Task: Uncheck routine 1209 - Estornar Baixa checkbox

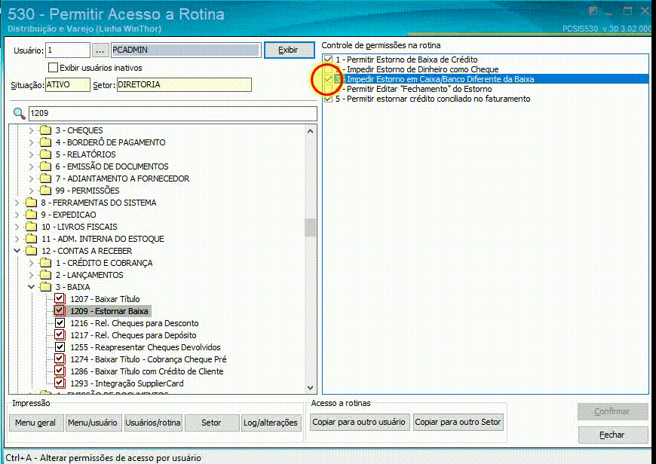Action: coord(60,311)
